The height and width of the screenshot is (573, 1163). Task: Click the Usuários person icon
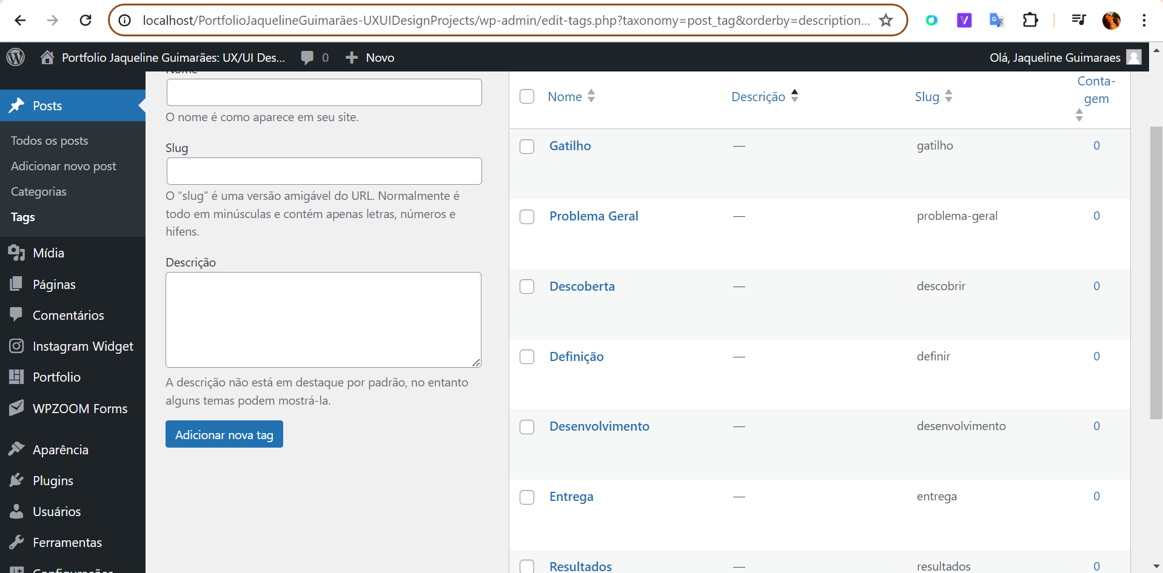(x=16, y=511)
